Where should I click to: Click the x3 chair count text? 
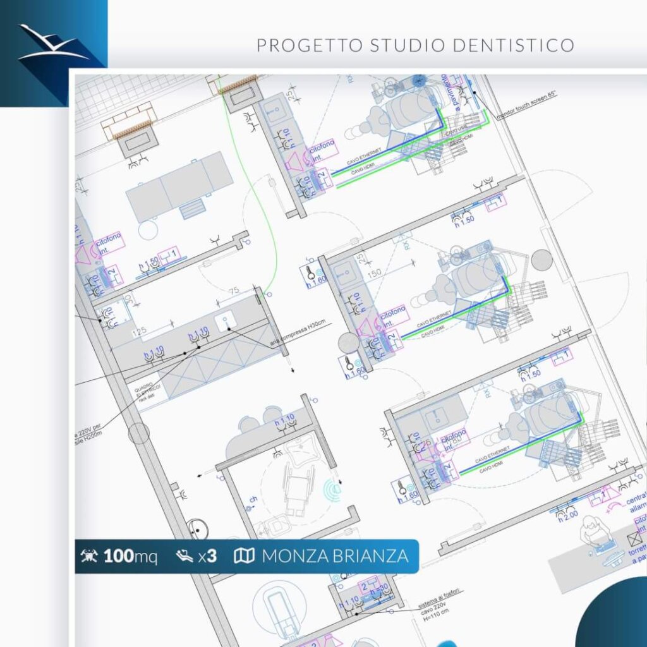coord(207,556)
